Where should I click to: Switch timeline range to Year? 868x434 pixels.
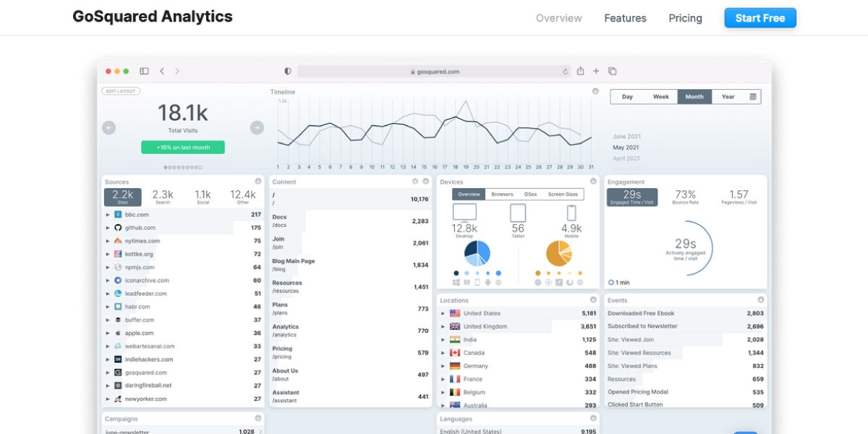728,96
